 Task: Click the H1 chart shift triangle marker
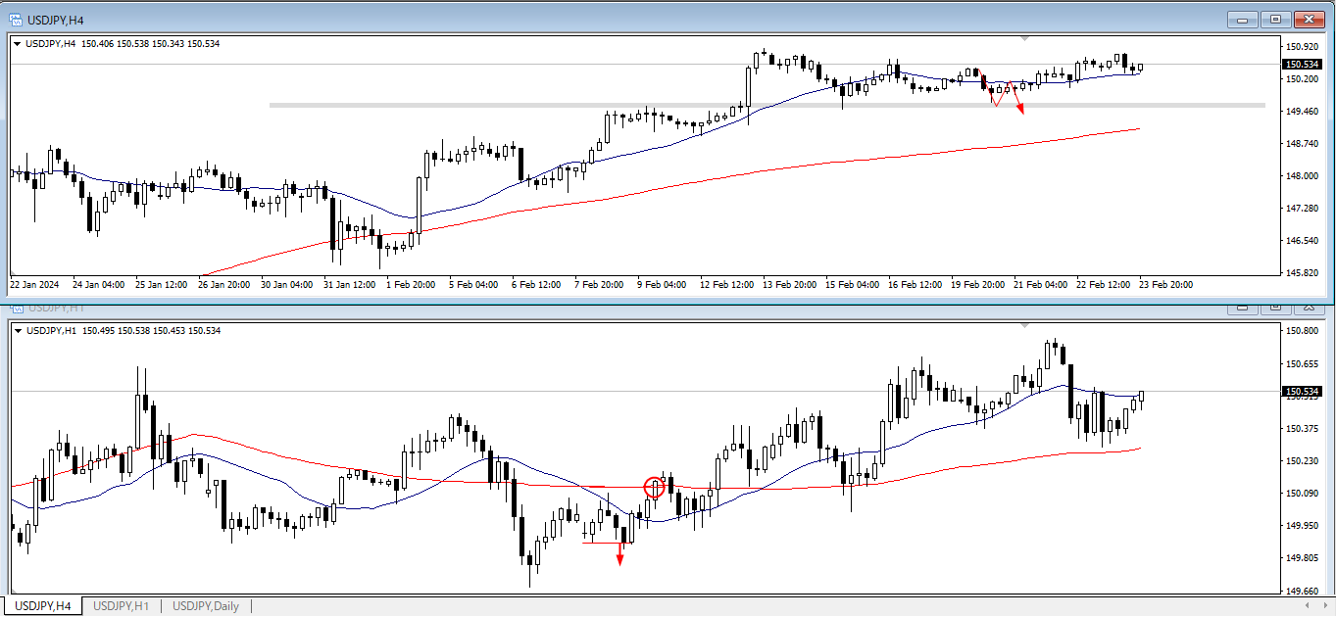click(1025, 322)
